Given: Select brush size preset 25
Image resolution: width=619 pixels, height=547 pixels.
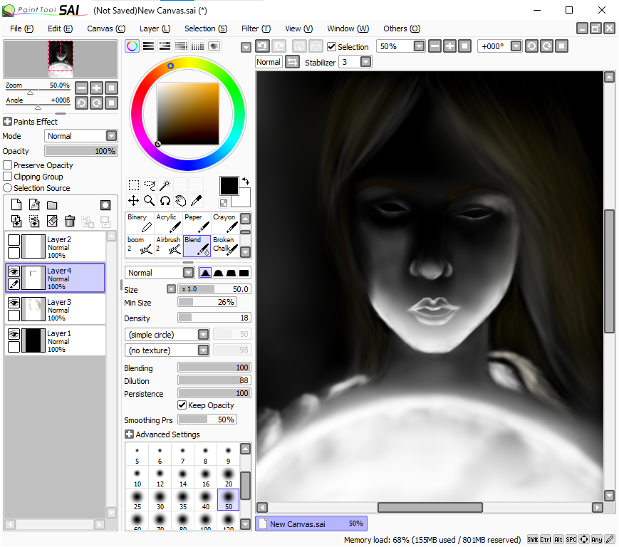Looking at the screenshot, I should (137, 500).
